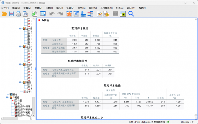Open the 数据(D) menu
The image size is (198, 124).
tap(38, 8)
